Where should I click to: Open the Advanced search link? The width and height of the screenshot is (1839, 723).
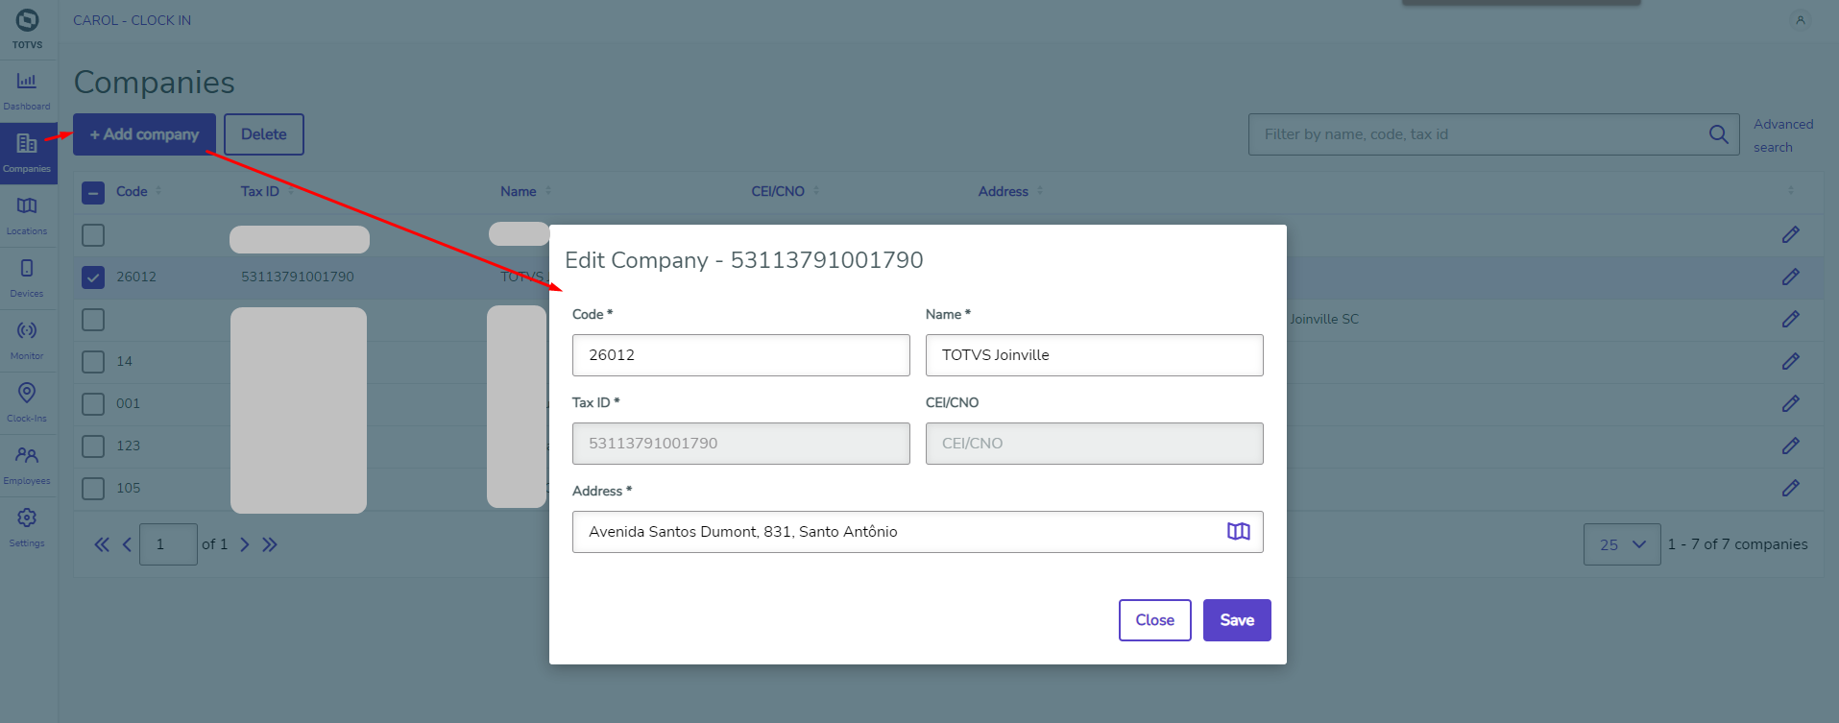[x=1782, y=135]
